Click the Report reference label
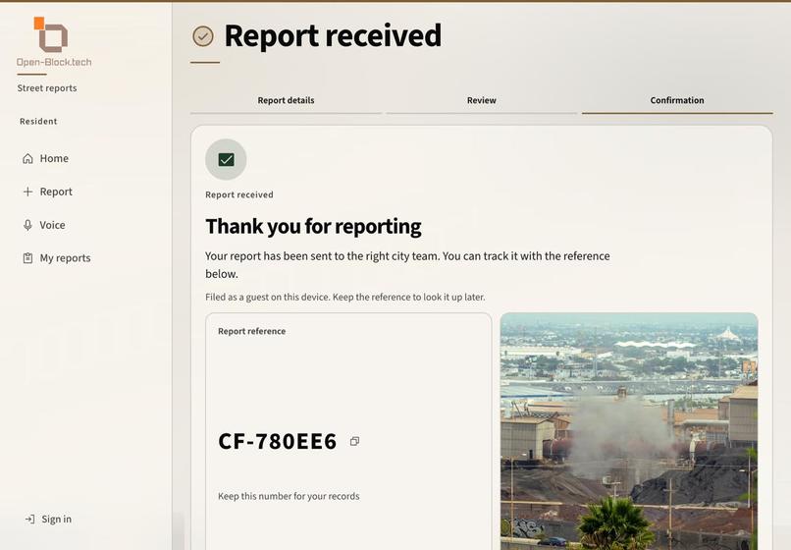The image size is (791, 550). click(252, 331)
